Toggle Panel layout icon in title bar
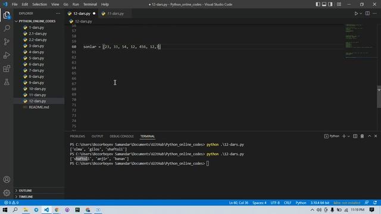Image resolution: width=381 pixels, height=214 pixels. [324, 4]
